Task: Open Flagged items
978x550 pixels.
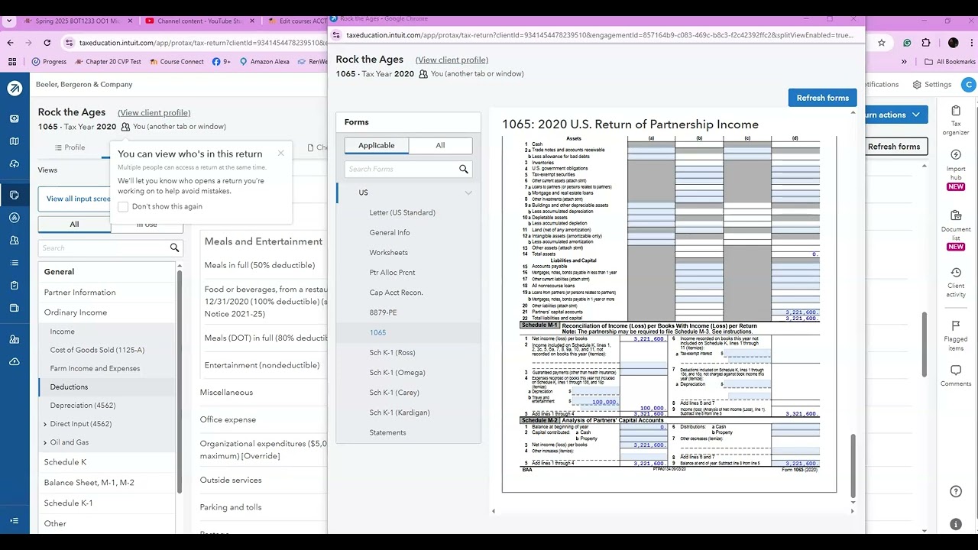Action: [x=956, y=336]
